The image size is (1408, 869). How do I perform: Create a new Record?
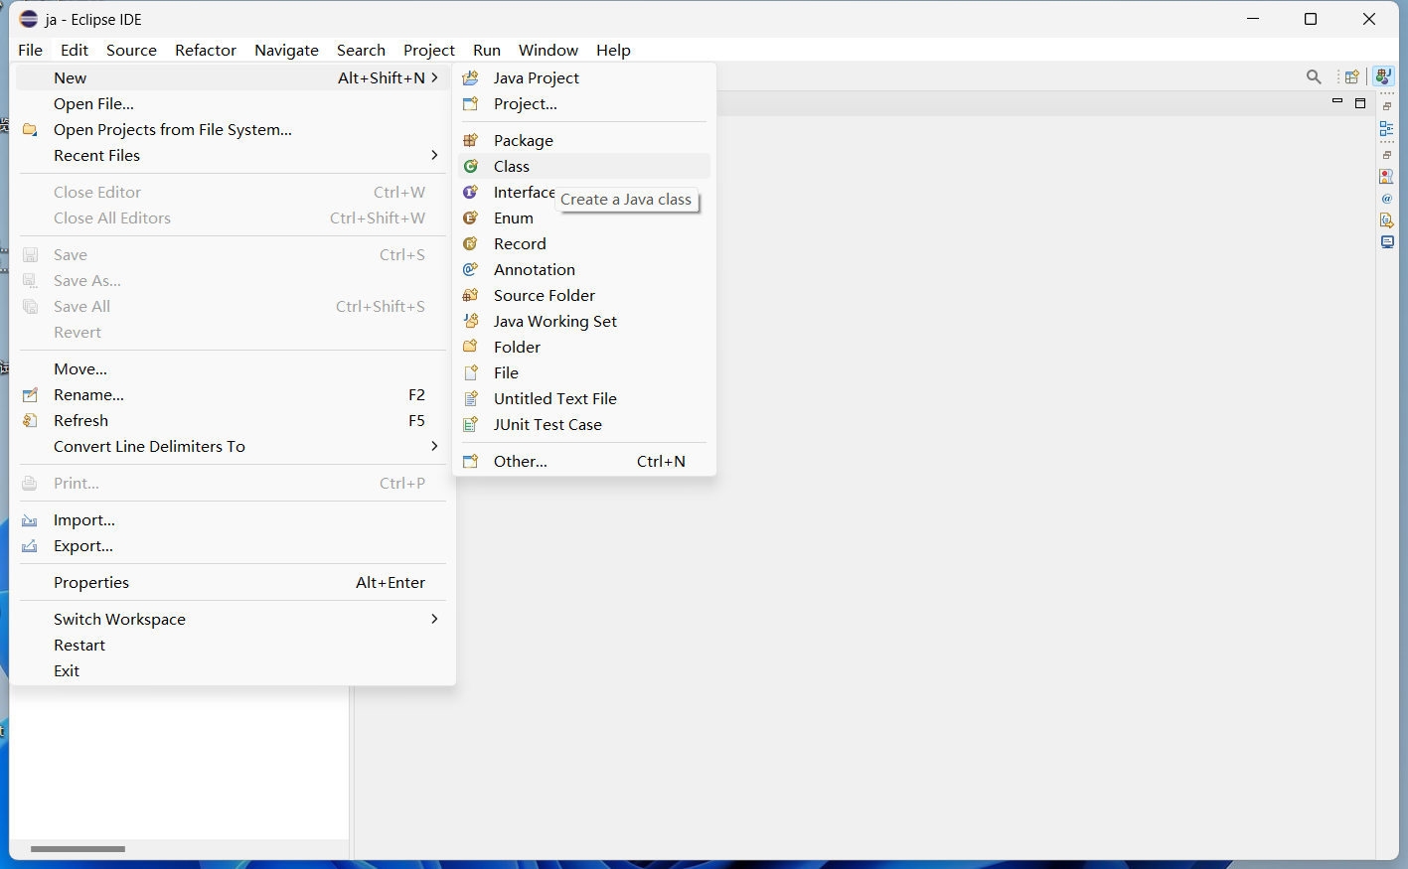[584, 243]
